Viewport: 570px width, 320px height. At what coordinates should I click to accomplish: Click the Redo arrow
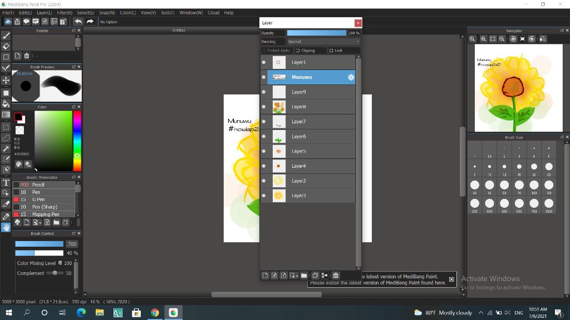pyautogui.click(x=90, y=22)
